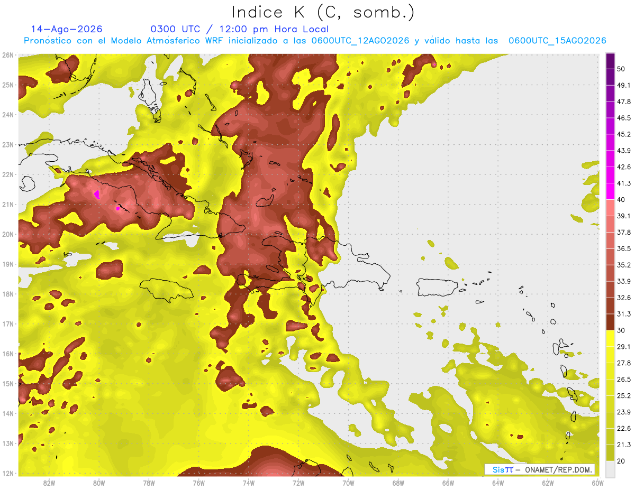Viewport: 635px width, 490px height.
Task: Click the '41.3' colorbar value
Action: [624, 183]
